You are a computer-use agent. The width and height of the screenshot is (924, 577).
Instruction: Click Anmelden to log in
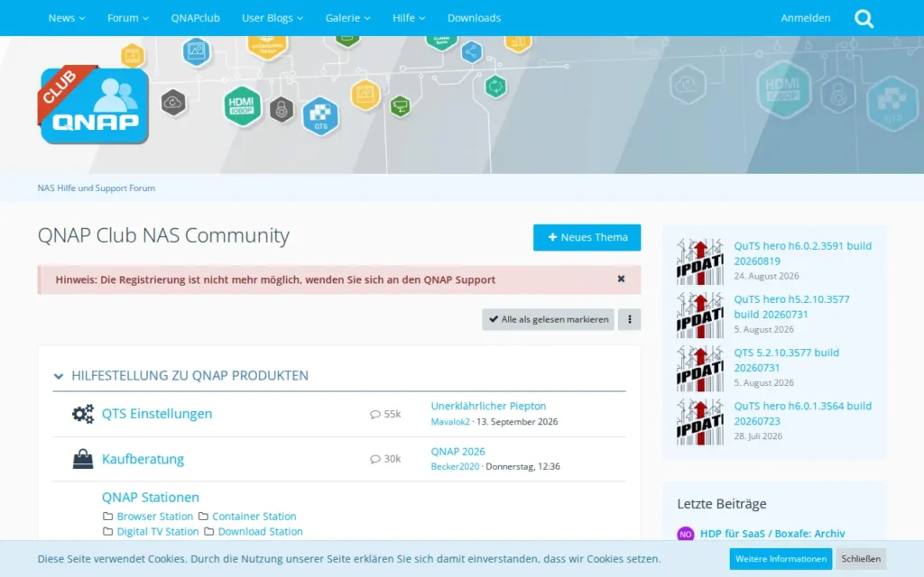[x=805, y=18]
